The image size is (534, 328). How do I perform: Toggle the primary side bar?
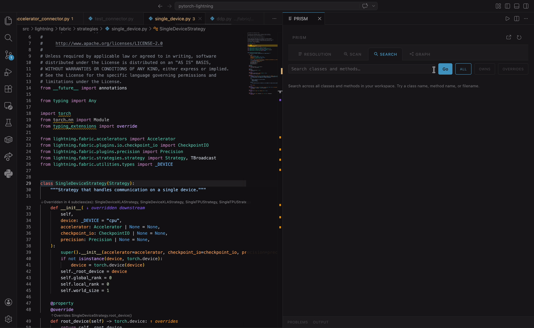(508, 6)
